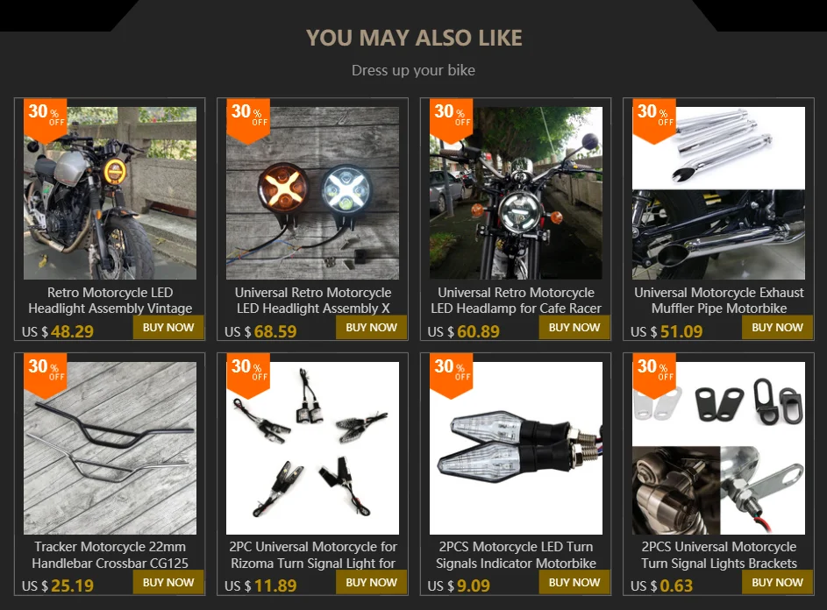The image size is (827, 610).
Task: Click BUY NOW for the $68.59 X headlight
Action: [371, 328]
